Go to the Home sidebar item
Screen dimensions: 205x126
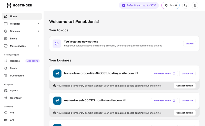pos(22,16)
